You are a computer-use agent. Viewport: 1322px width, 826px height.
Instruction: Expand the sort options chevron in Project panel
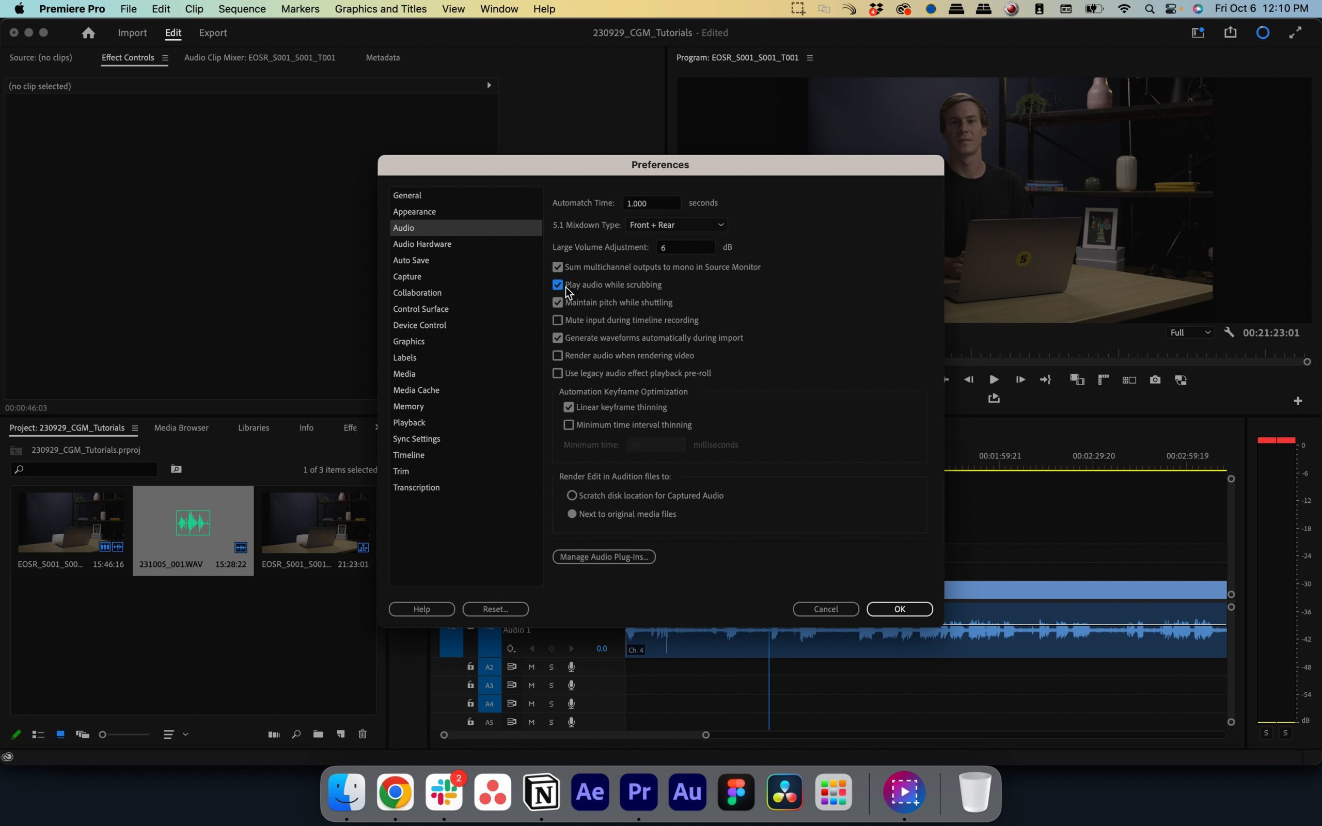186,734
